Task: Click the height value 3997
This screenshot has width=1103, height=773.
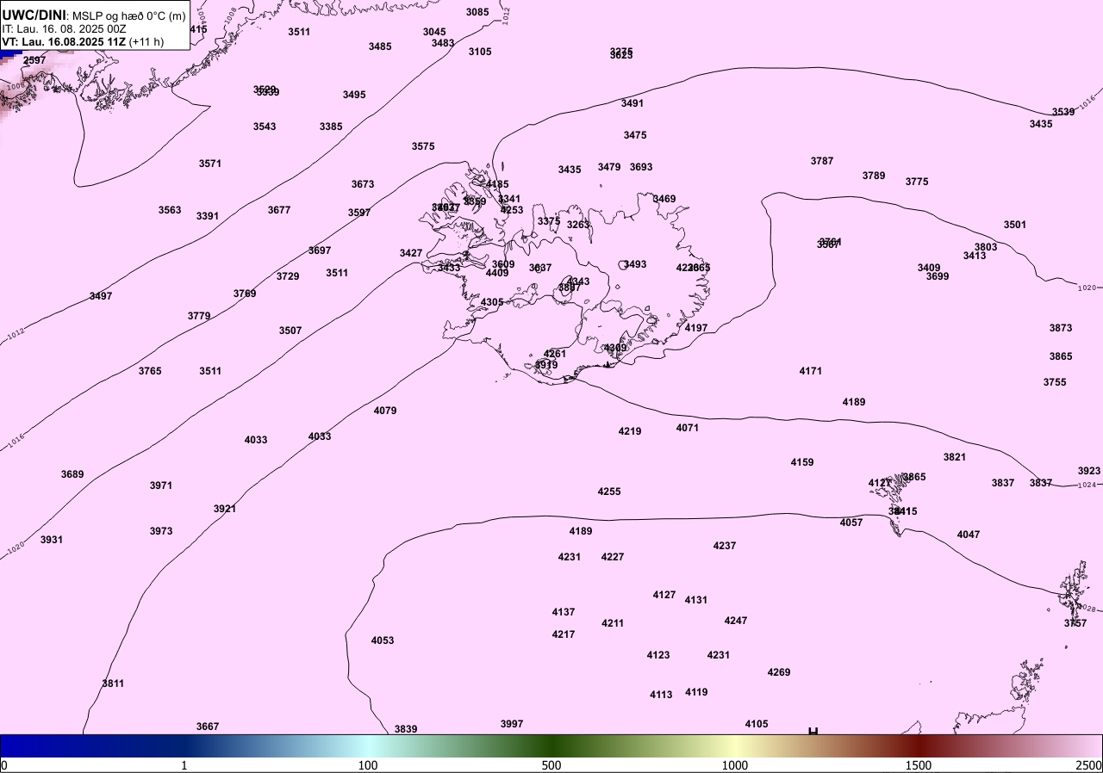Action: click(x=512, y=724)
